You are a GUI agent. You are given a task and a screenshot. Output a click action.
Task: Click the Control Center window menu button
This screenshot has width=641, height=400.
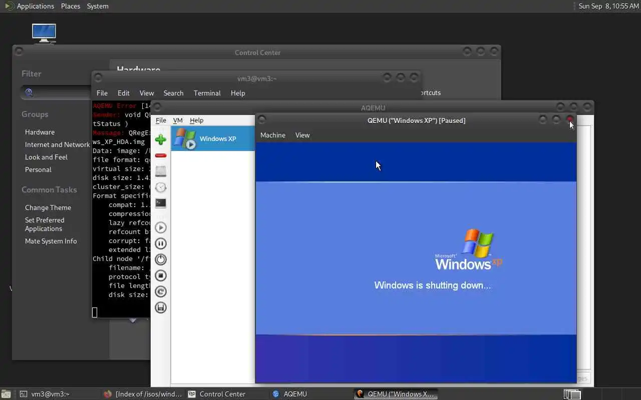pos(19,51)
